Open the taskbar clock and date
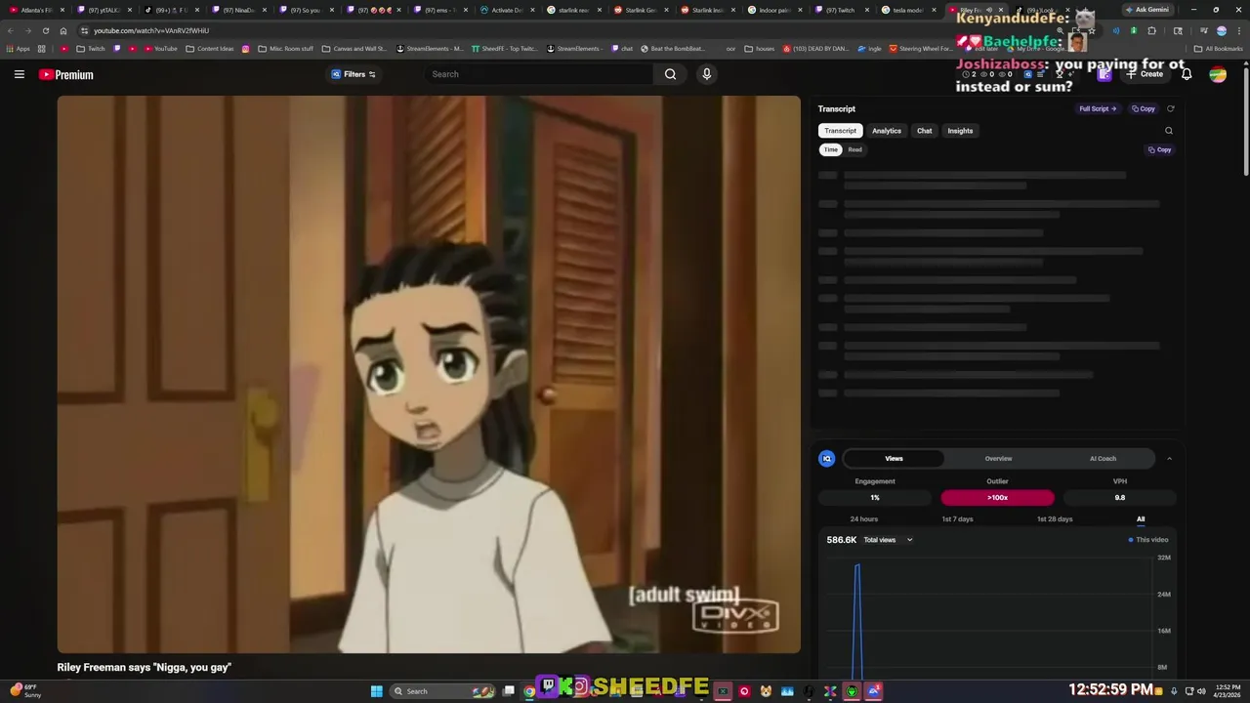1250x703 pixels. tap(1229, 691)
